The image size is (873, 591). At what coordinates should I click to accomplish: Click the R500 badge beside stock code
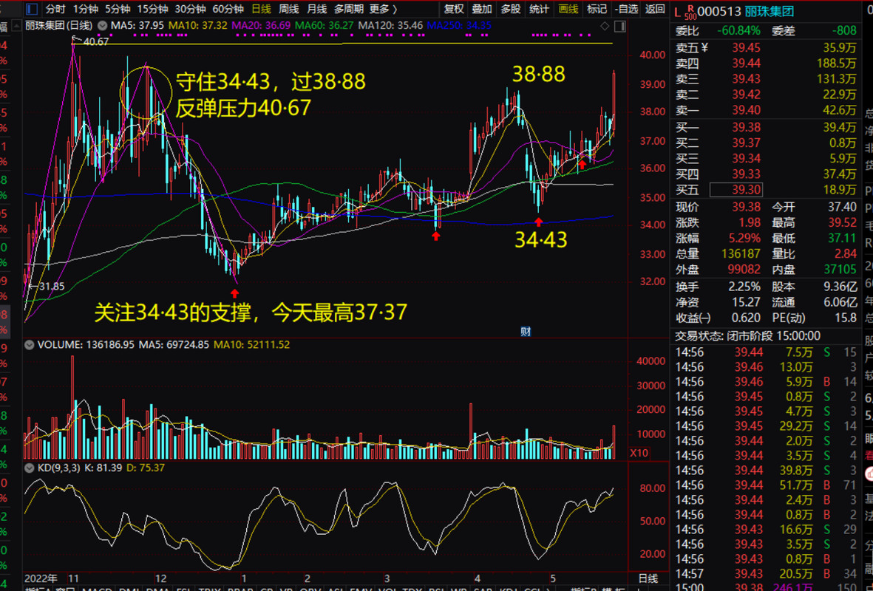pos(690,11)
